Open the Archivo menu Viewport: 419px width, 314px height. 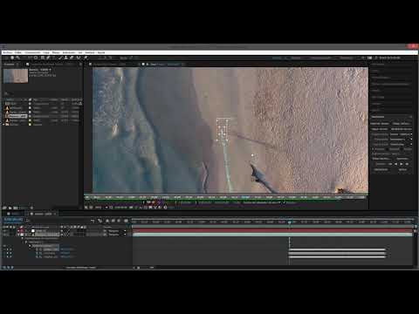[x=8, y=52]
